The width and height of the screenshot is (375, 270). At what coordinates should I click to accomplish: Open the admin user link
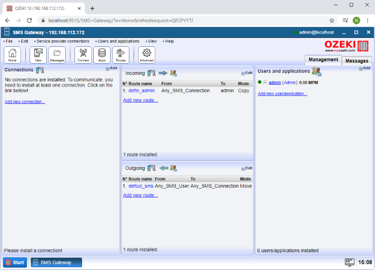coord(275,83)
